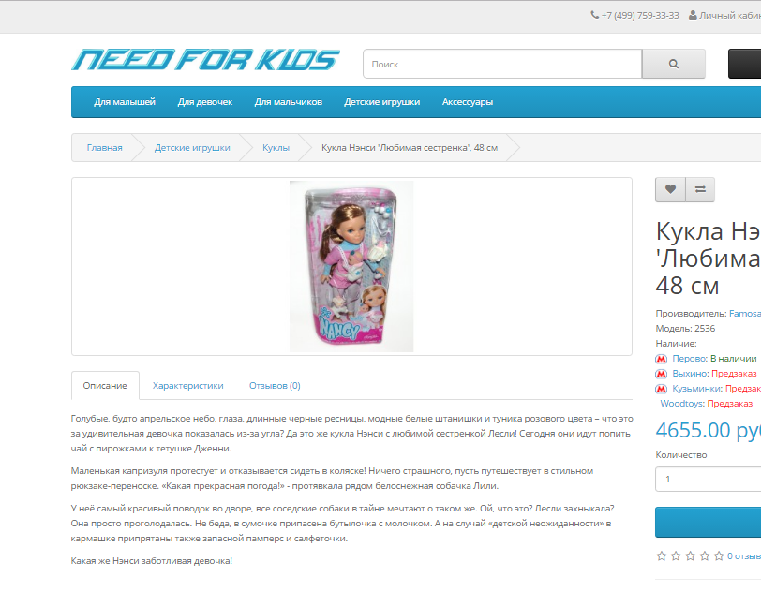
Task: Focus the Поиск search field
Action: (x=502, y=64)
